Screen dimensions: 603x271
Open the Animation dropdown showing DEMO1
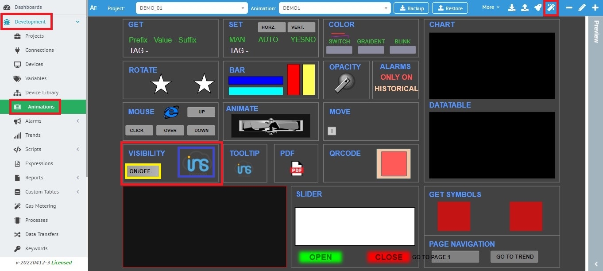pyautogui.click(x=335, y=8)
